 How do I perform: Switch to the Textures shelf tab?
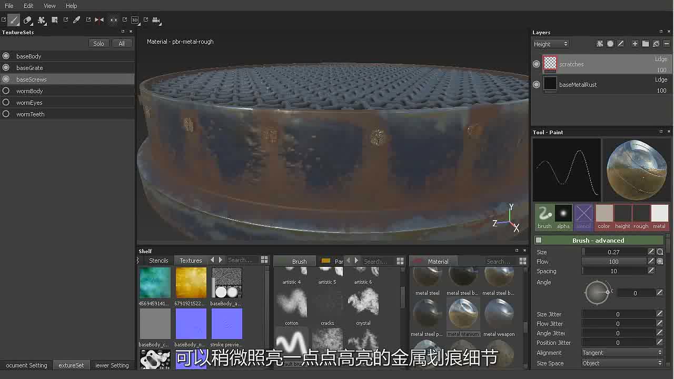coord(191,261)
